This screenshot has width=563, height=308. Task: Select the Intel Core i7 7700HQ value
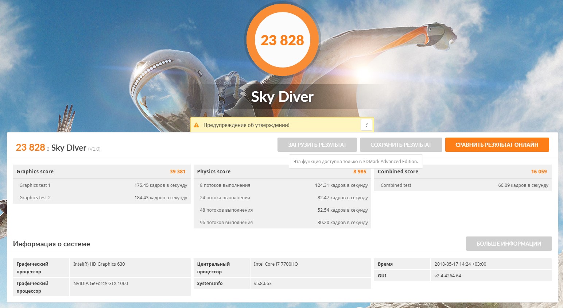pos(276,264)
